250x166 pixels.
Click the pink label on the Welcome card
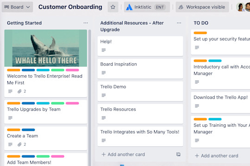coord(72,70)
